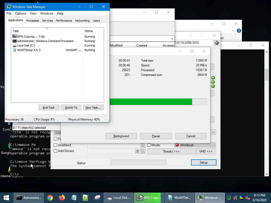Click the New Task... button
This screenshot has height=203, width=271.
tap(93, 108)
